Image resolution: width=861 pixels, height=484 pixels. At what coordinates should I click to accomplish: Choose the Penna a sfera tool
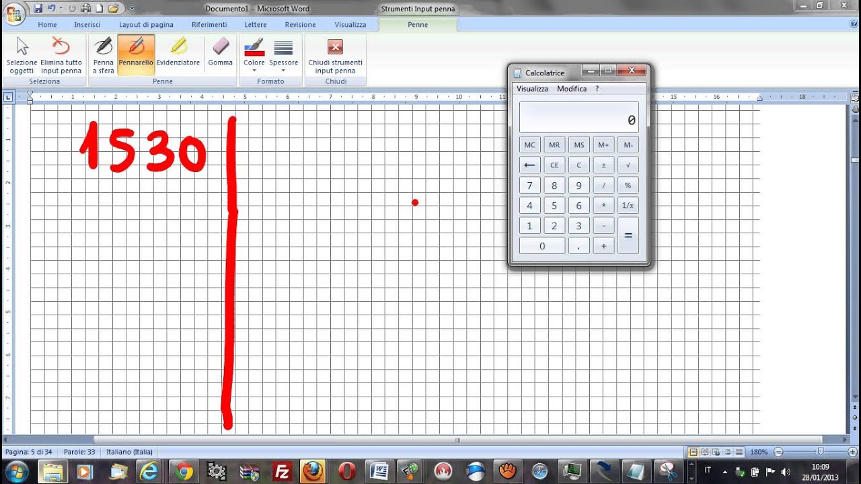tap(104, 56)
